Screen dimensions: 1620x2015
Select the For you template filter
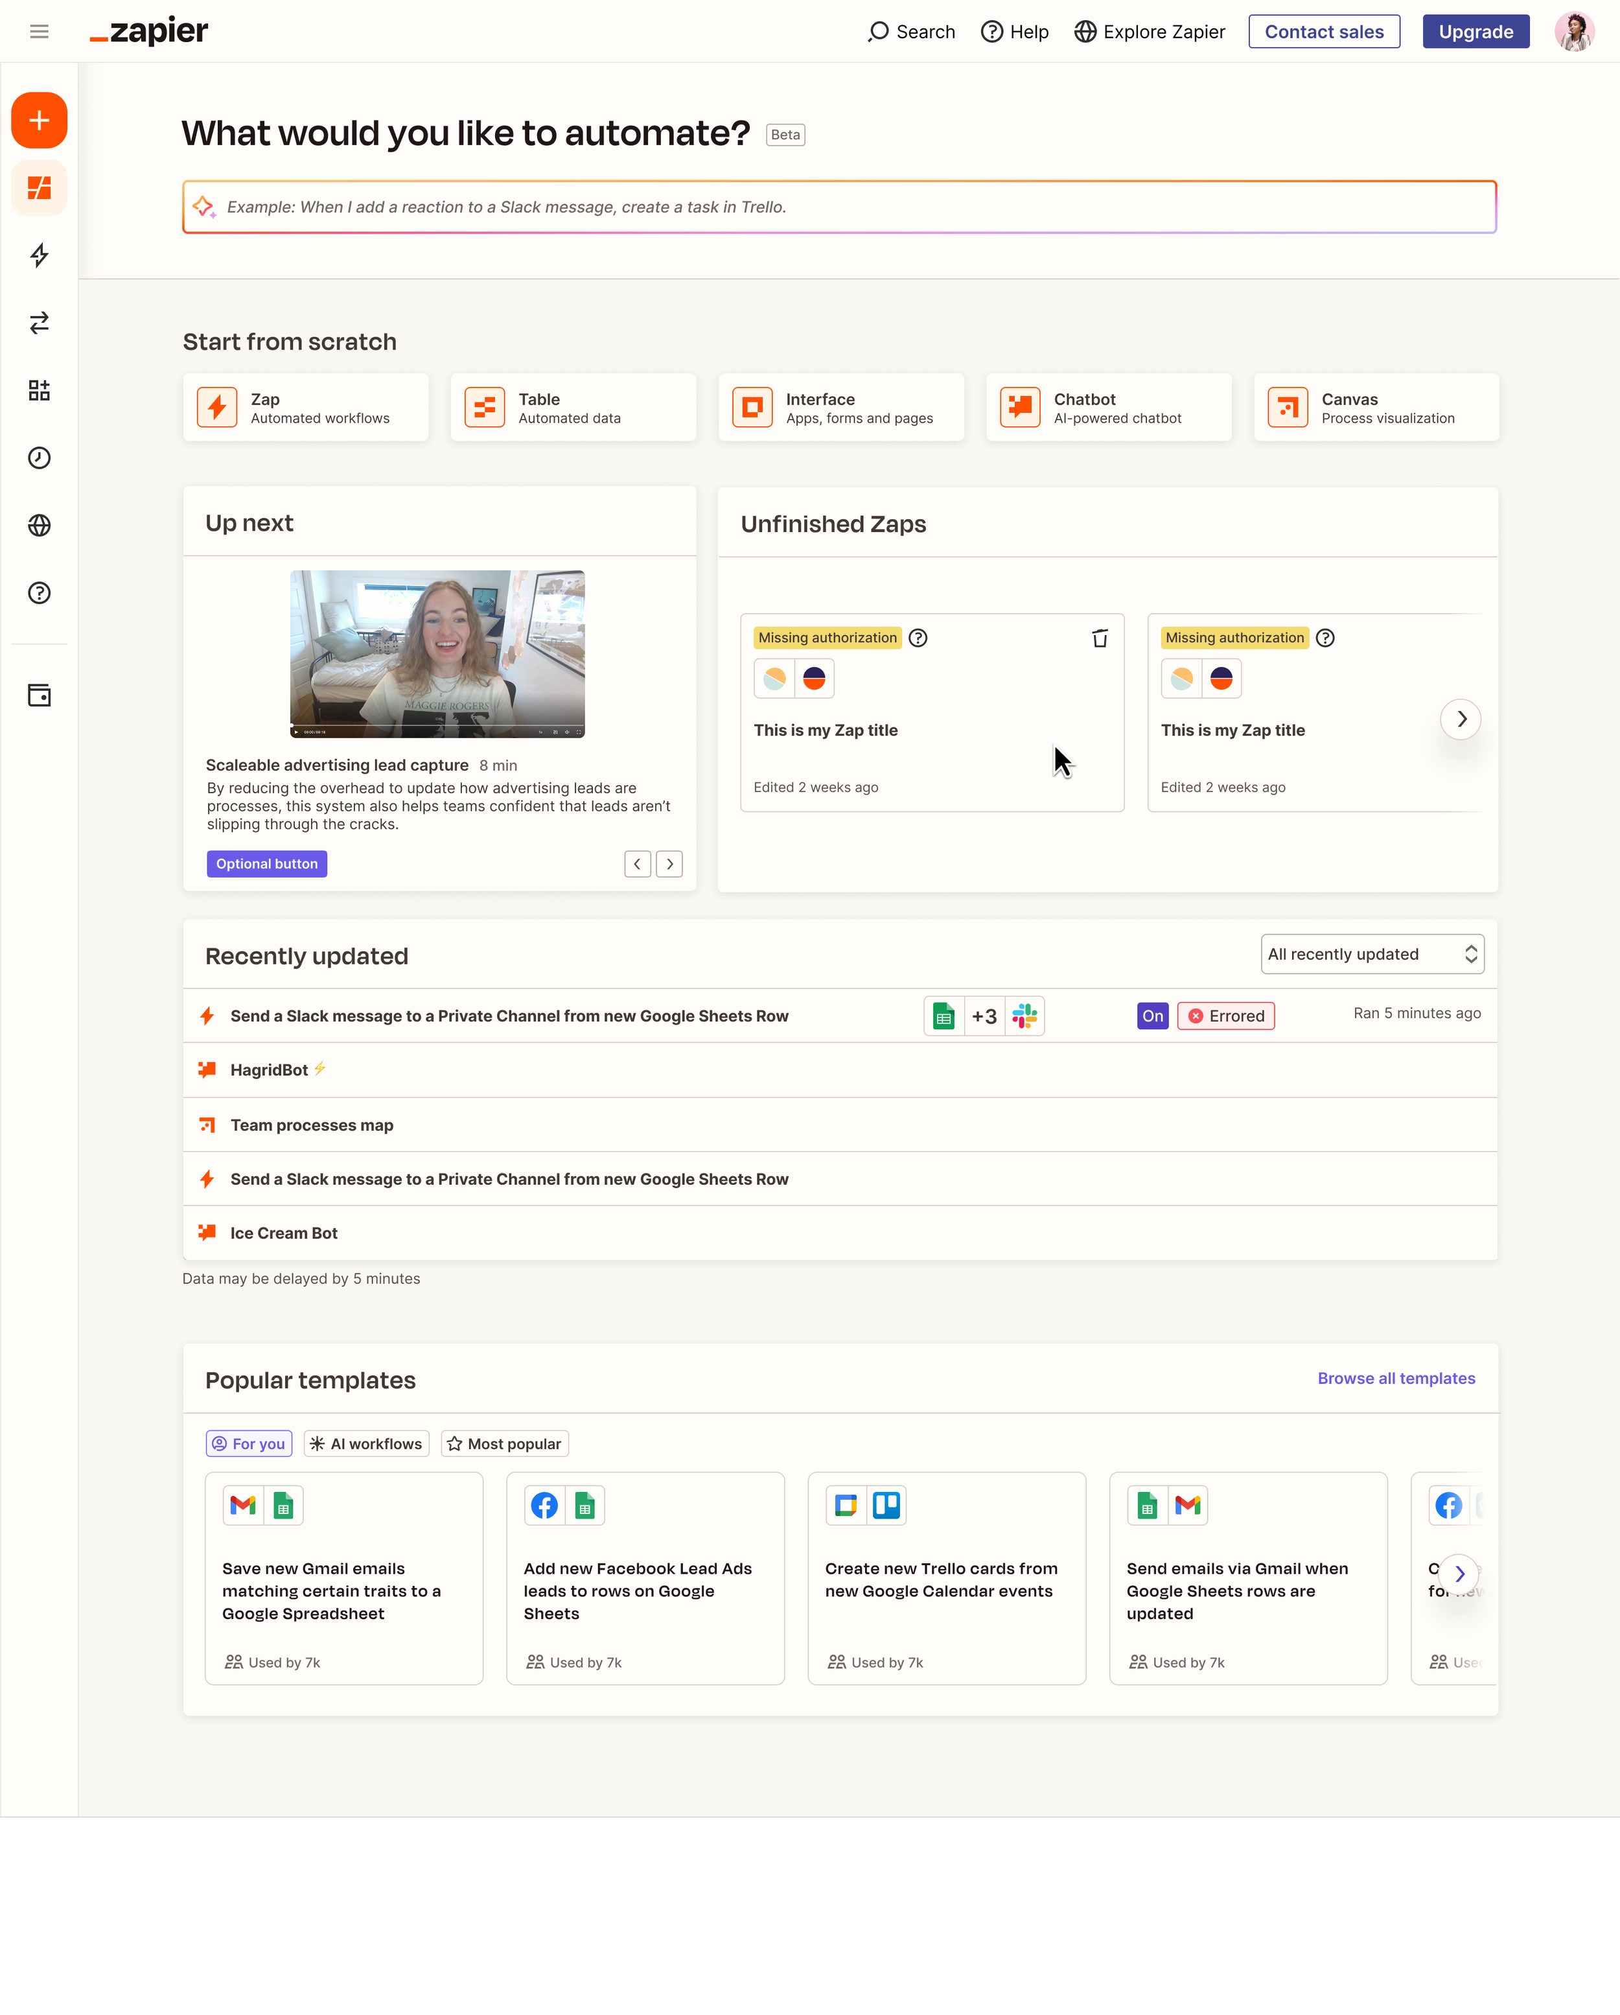pos(249,1444)
